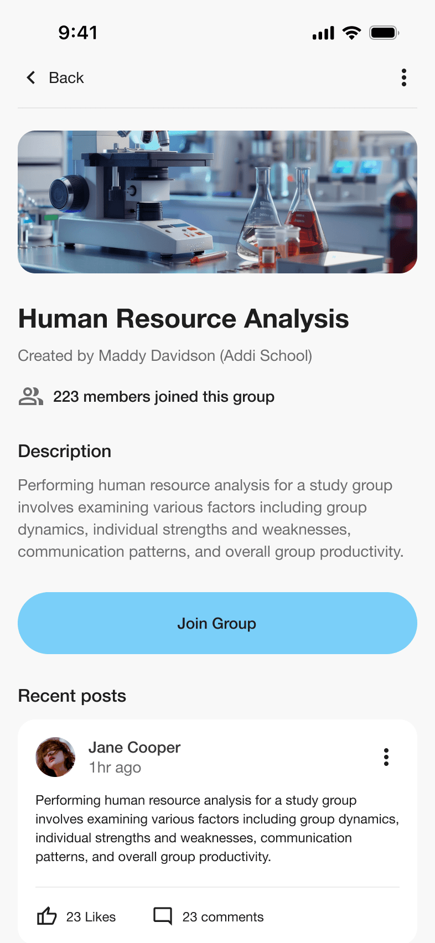Click the 23 Likes count
Screen dimensions: 435x943
pos(91,917)
